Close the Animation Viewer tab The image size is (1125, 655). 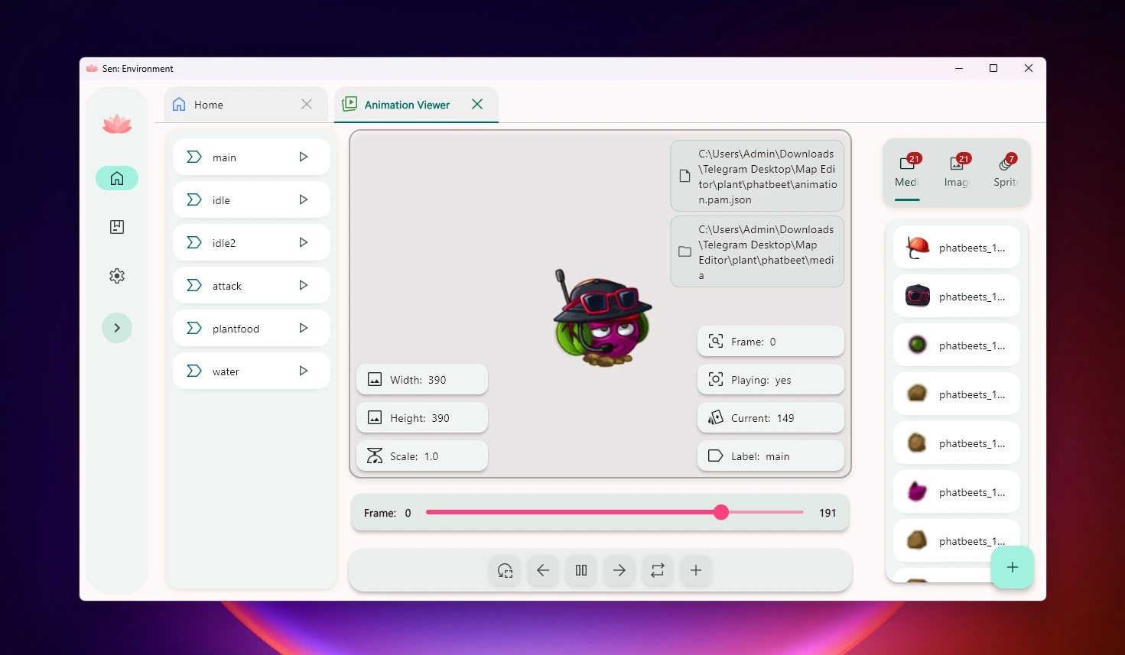pos(477,104)
